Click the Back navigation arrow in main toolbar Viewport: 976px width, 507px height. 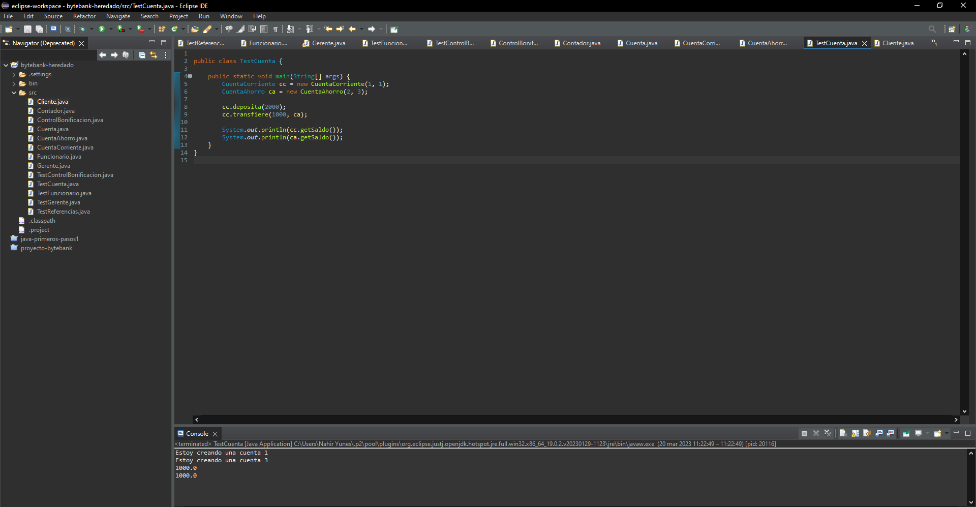tap(352, 29)
